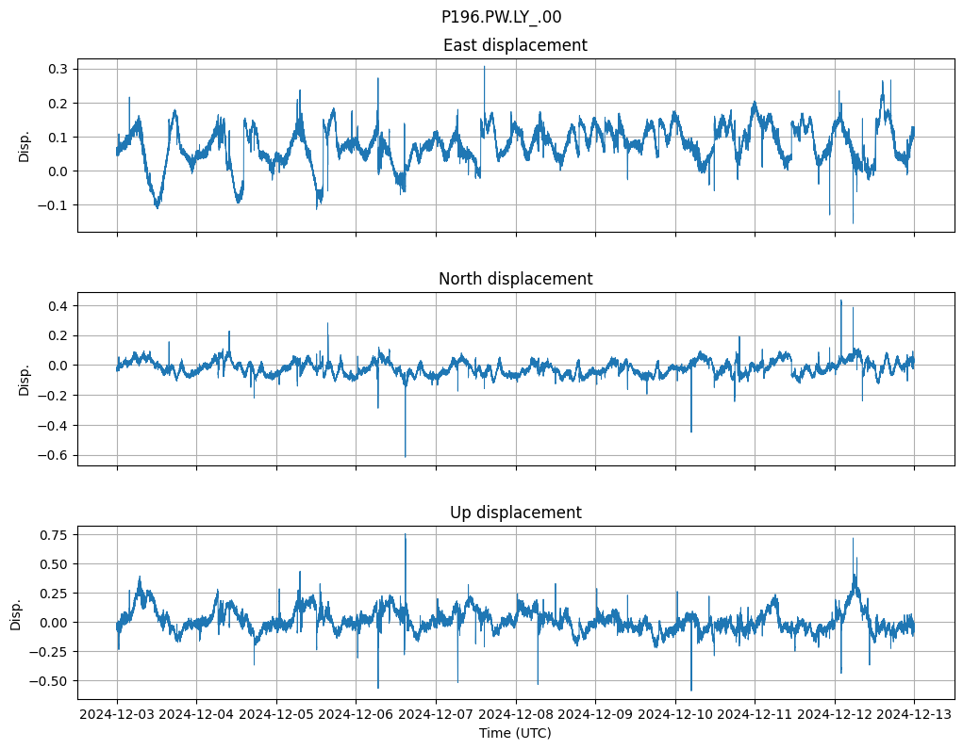963x749 pixels.
Task: Click the 2024-12-10 date tick label
Action: [x=674, y=715]
